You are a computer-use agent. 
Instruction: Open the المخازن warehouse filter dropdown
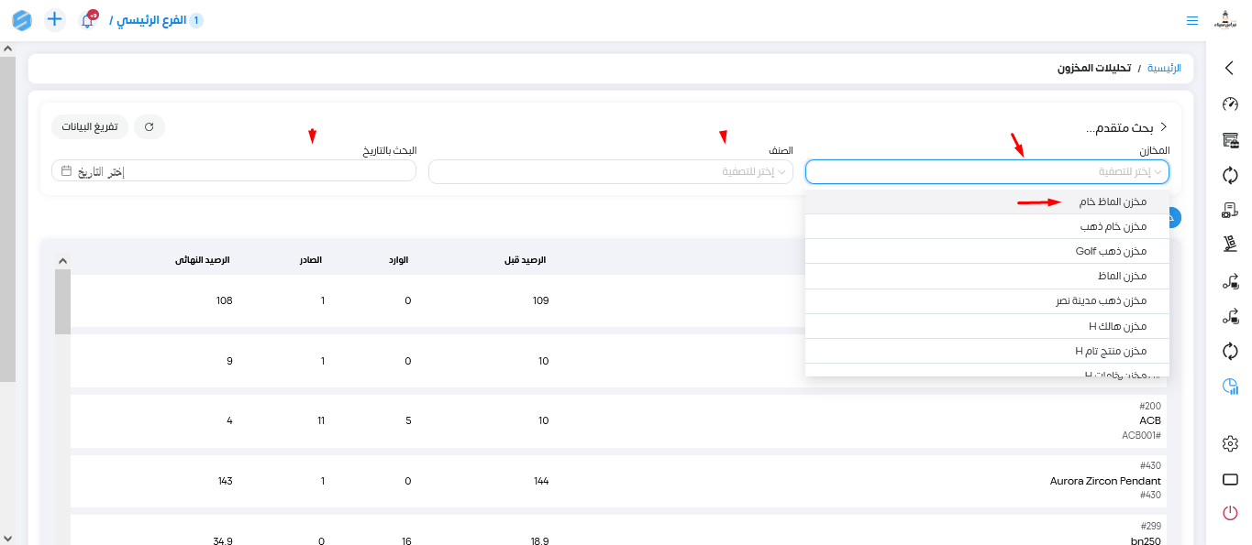(x=987, y=171)
